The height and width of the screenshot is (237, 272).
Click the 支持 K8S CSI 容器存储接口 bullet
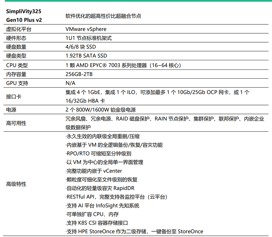97,223
